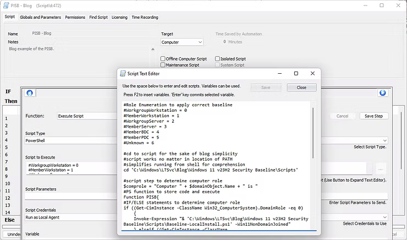Toggle the System Script checkbox
The image size is (407, 240).
(x=217, y=65)
